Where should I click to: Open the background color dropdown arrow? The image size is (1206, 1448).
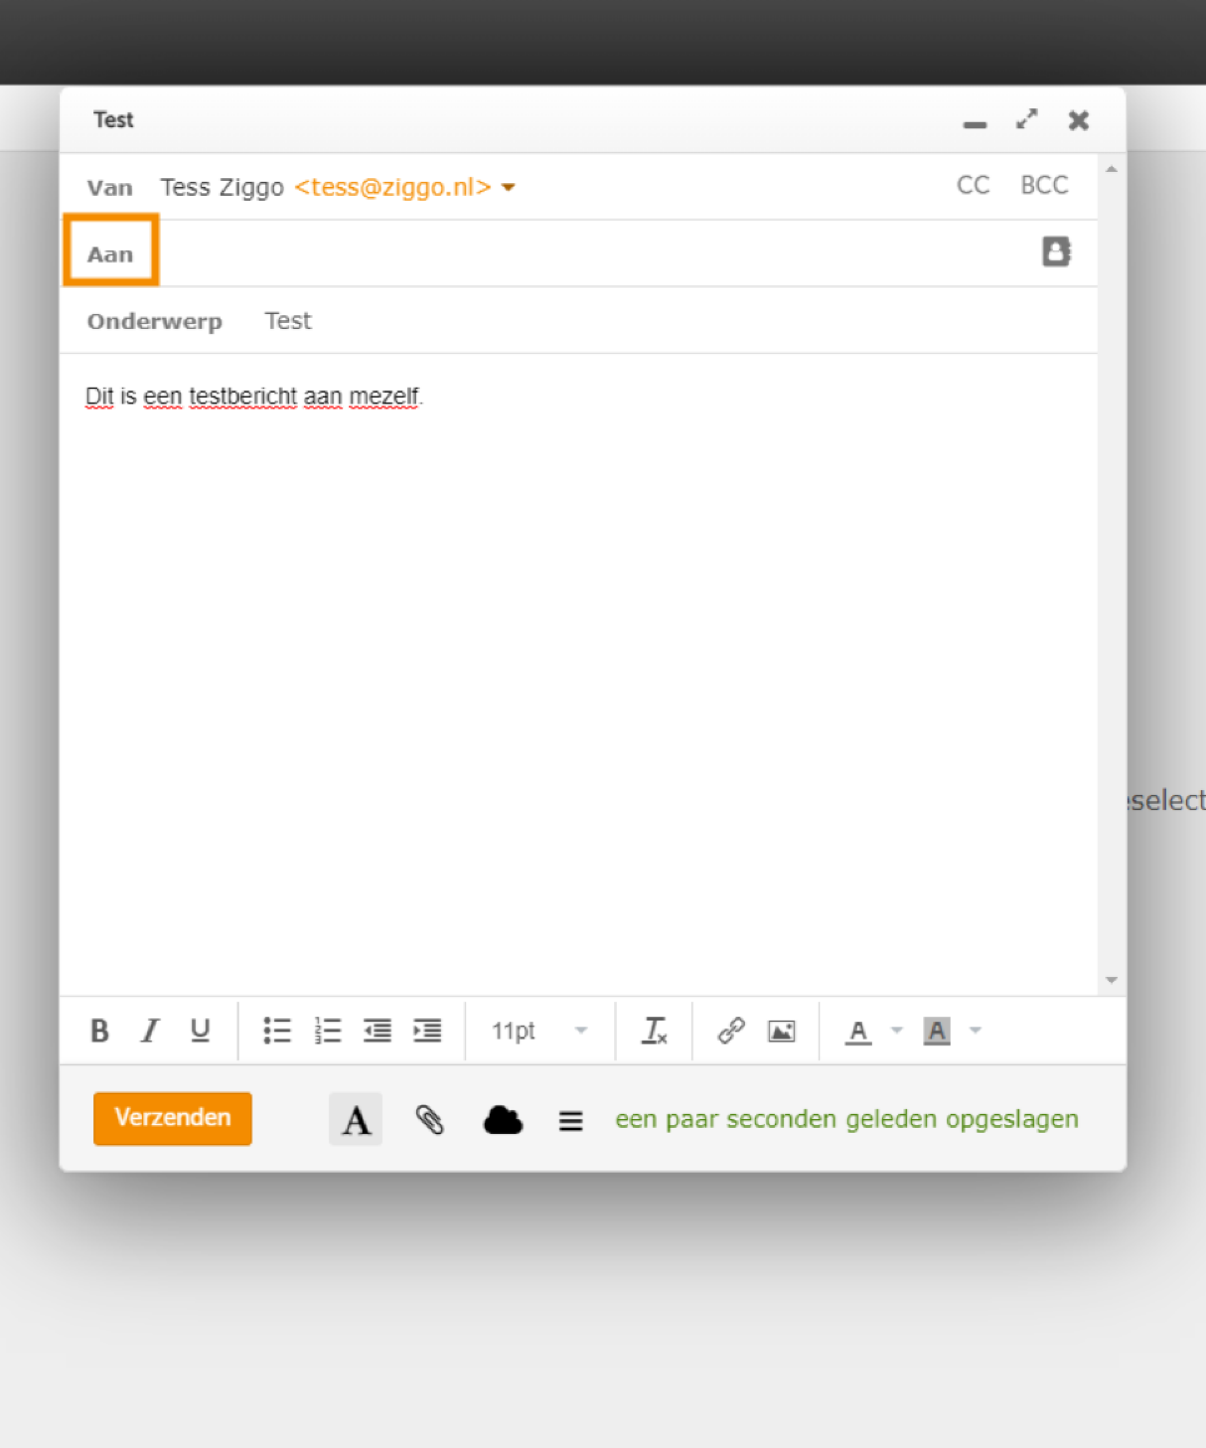pos(975,1030)
